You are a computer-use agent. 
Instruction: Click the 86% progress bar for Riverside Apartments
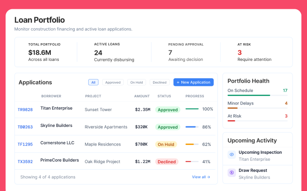click(x=192, y=127)
